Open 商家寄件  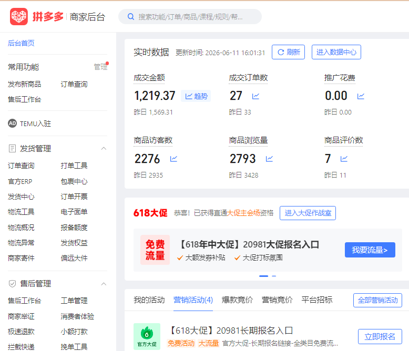(21, 258)
